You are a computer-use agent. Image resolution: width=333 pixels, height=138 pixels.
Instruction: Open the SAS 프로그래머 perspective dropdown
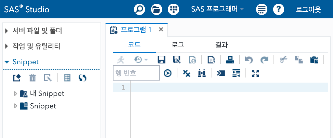coord(217,9)
